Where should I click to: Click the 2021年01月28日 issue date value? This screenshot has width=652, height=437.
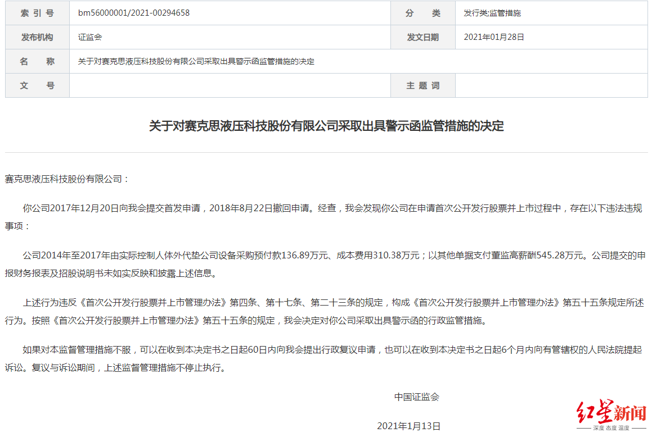(494, 37)
